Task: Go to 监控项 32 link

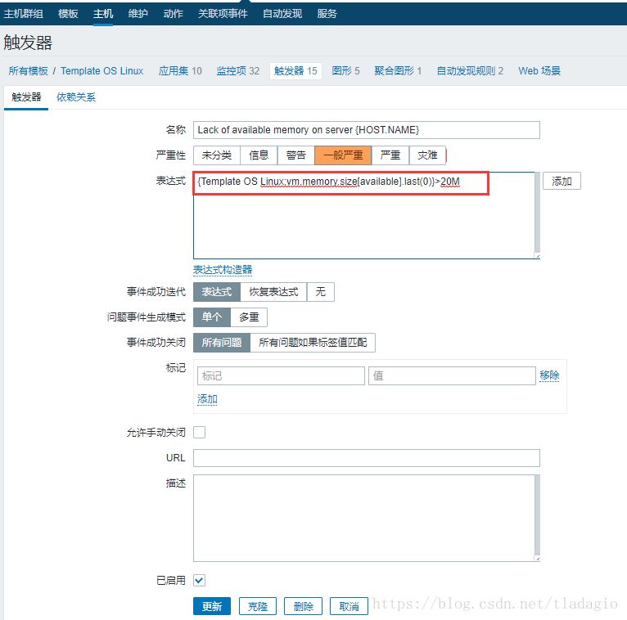Action: pos(238,71)
